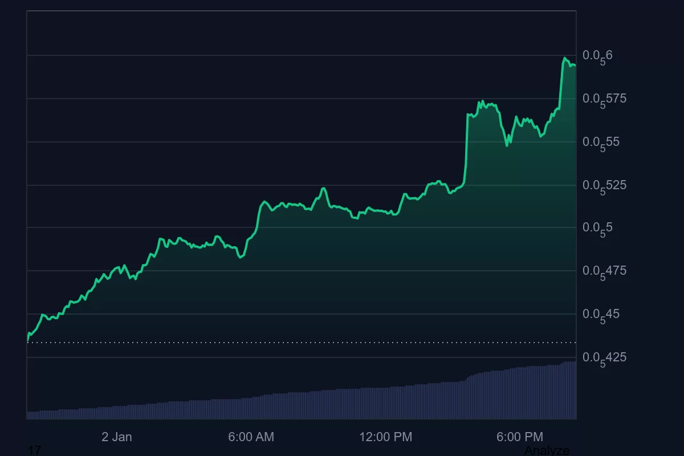The image size is (684, 456).
Task: Select the 6:00 AM time axis label
Action: point(251,437)
